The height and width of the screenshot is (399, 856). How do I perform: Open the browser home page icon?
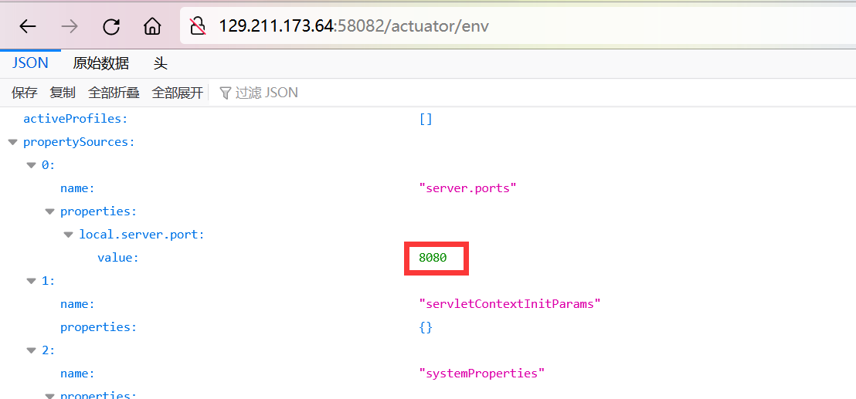click(x=152, y=25)
